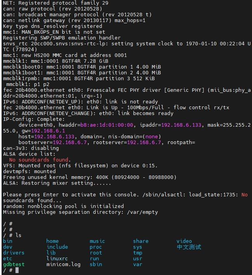Click the bootserver address 192.168.6.7
Image resolution: width=252 pixels, height=275 pixels.
[x=70, y=143]
